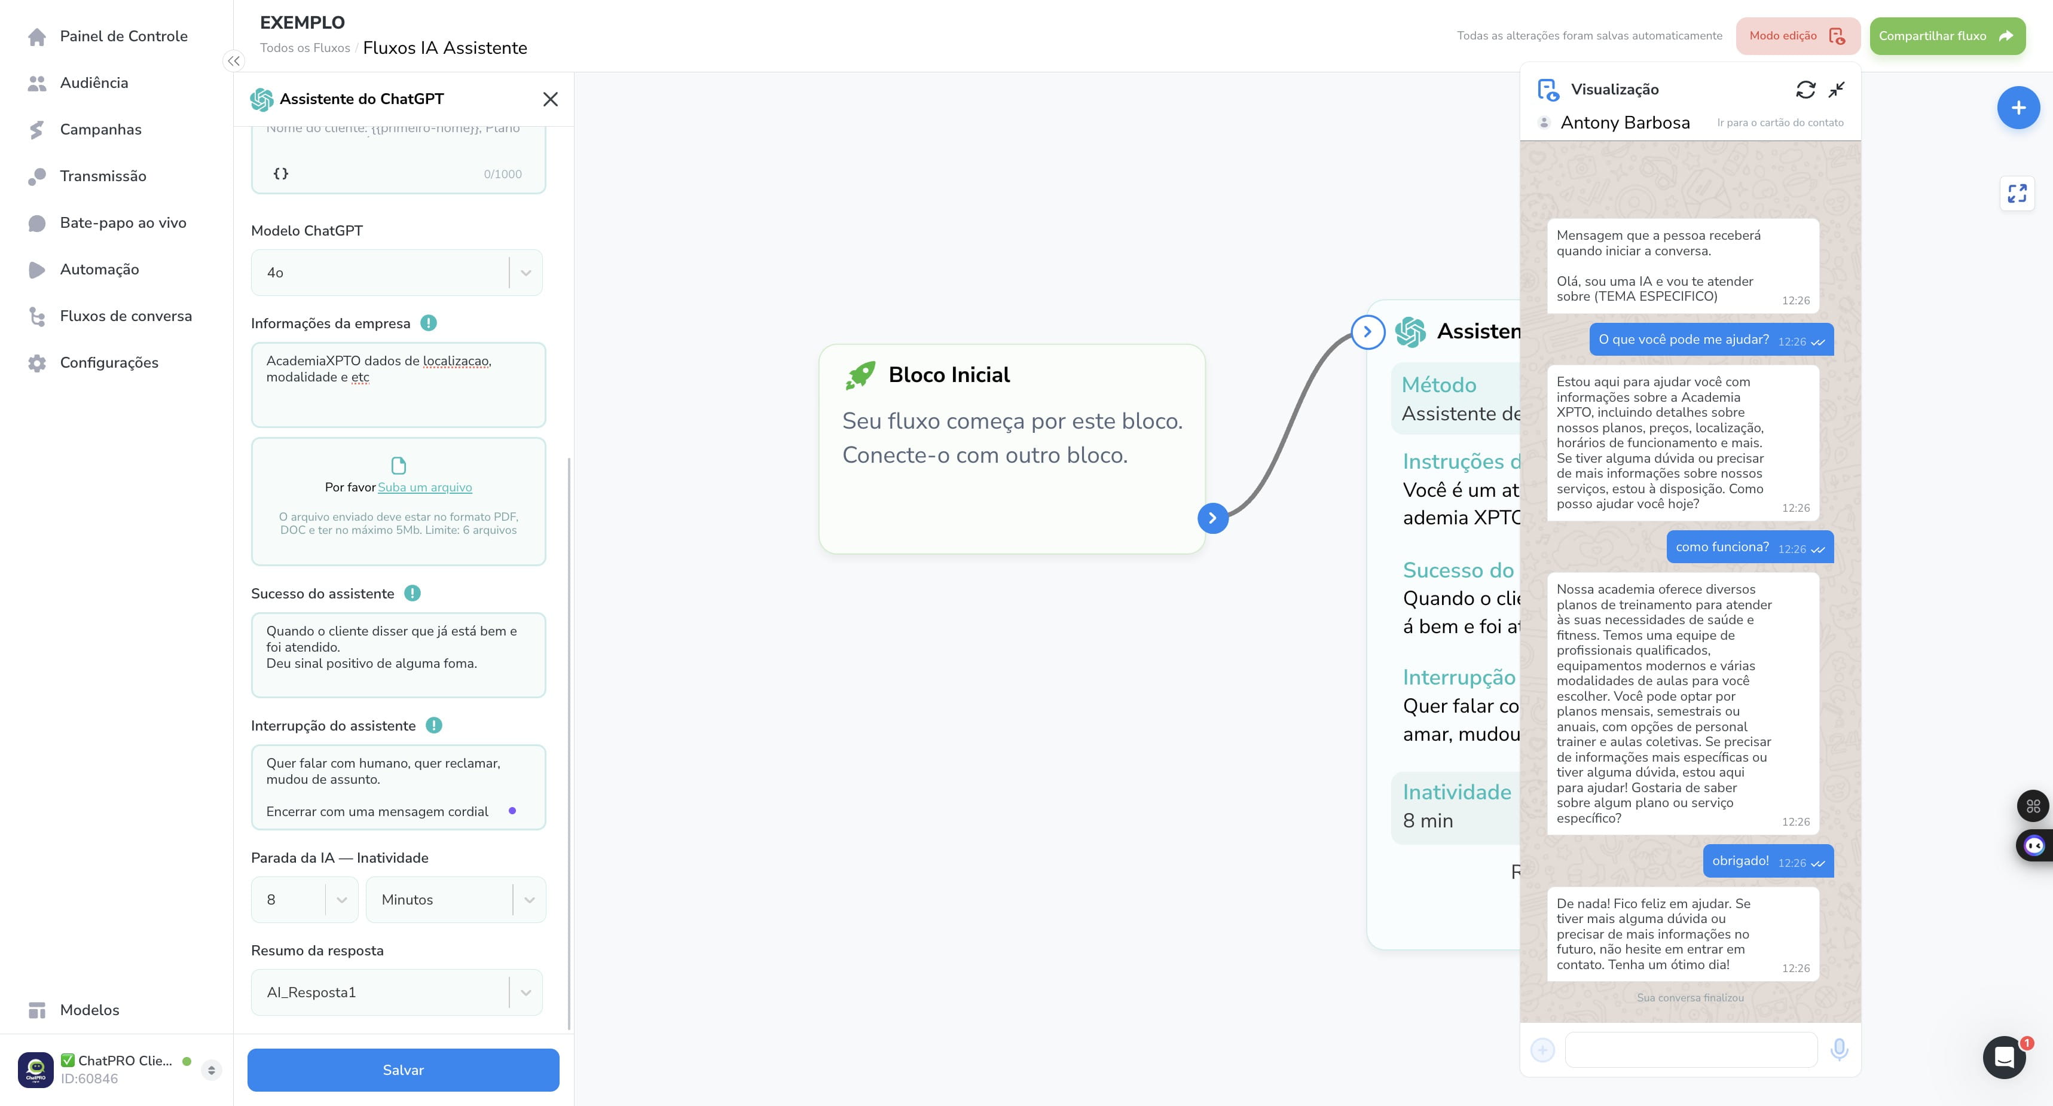Screen dimensions: 2053x1106
Task: Open the support chat widget
Action: point(2005,1058)
